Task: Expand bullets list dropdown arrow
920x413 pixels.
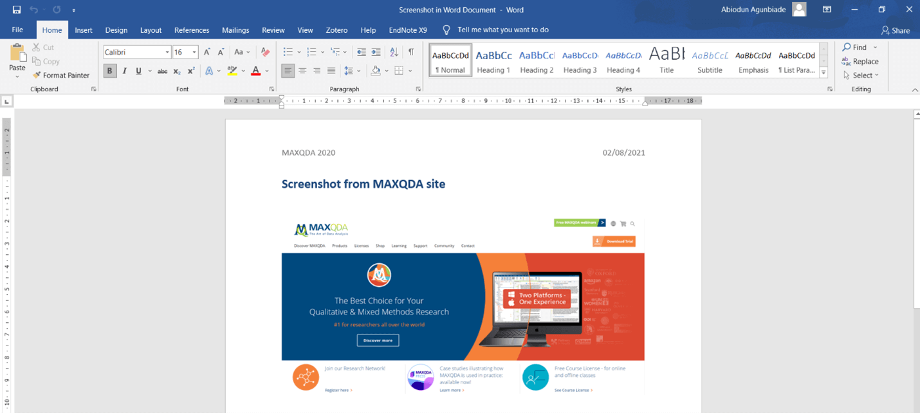Action: pyautogui.click(x=299, y=52)
